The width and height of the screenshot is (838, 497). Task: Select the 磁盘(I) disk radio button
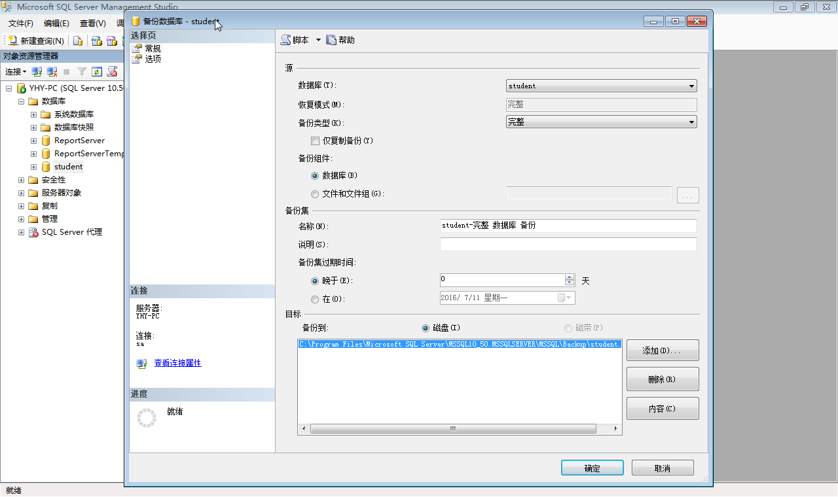[x=426, y=328]
